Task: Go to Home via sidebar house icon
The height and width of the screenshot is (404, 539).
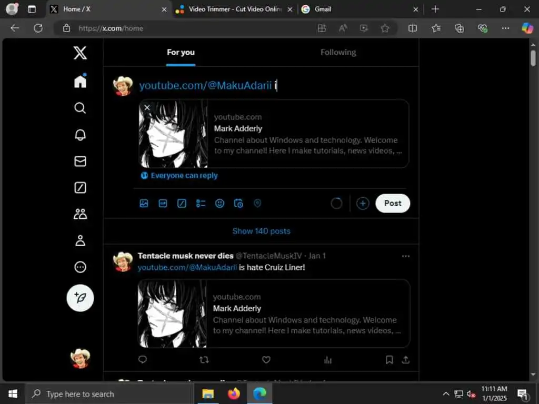Action: (x=80, y=81)
